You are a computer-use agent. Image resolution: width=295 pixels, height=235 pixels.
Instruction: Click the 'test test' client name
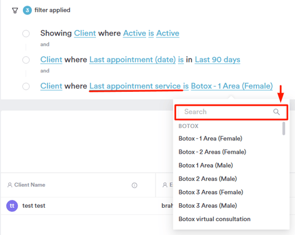34,205
